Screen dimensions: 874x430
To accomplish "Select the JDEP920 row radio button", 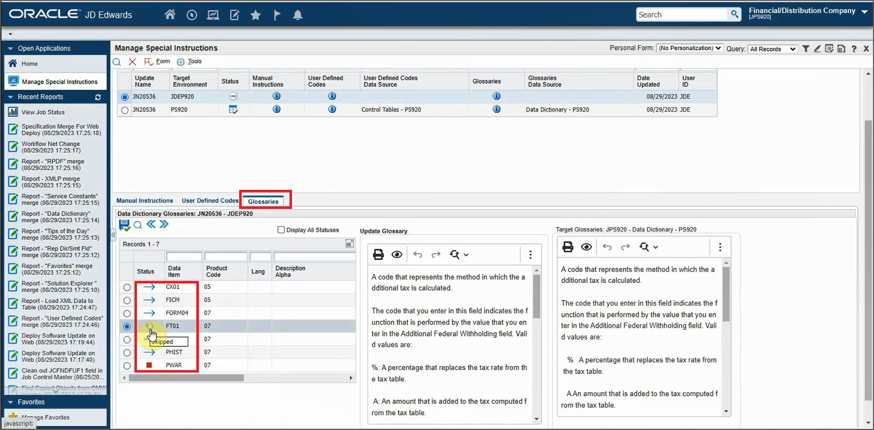I will click(125, 97).
